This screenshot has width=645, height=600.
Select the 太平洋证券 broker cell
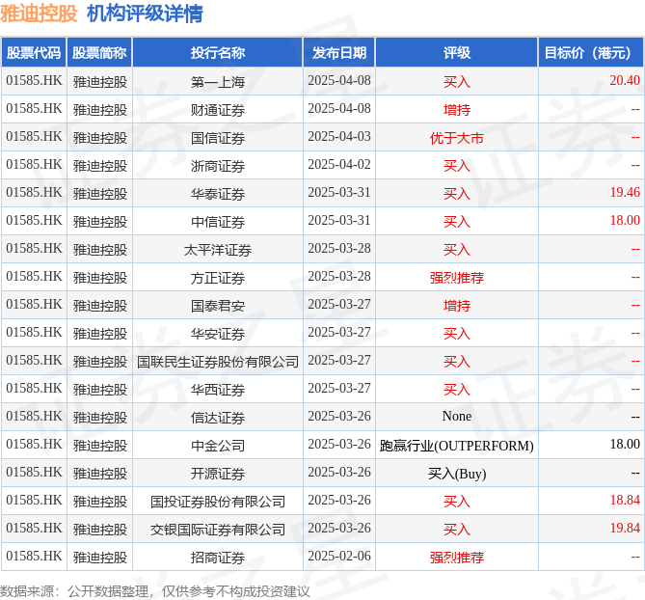218,250
